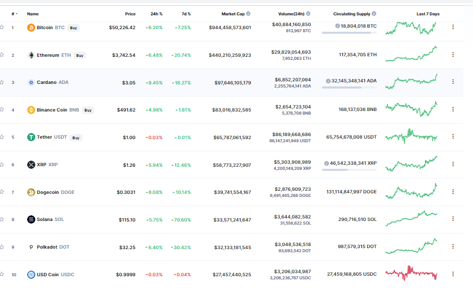Sort by the 24h % column header
Viewport: 473px width, 288px height.
tap(156, 14)
